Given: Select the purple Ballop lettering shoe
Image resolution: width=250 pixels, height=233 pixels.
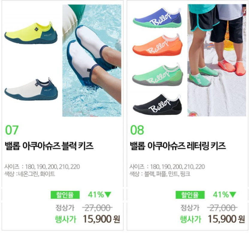Looking at the screenshot, I should tap(157, 18).
